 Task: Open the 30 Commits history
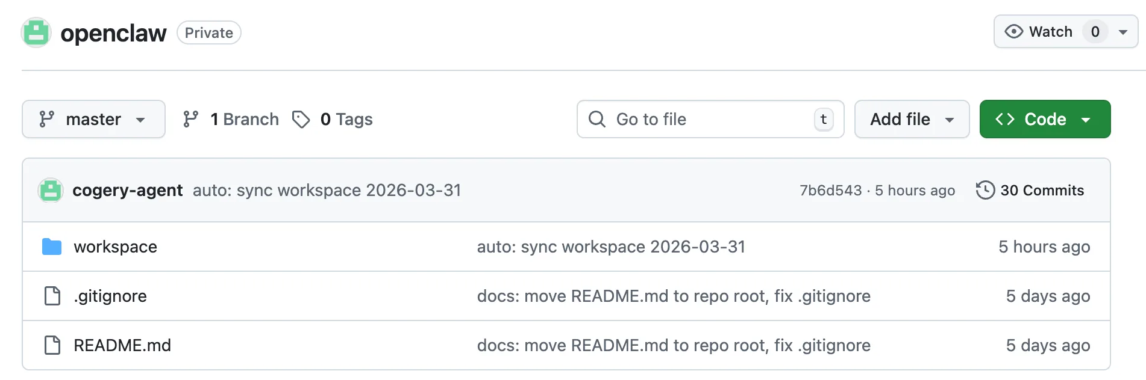[1042, 191]
